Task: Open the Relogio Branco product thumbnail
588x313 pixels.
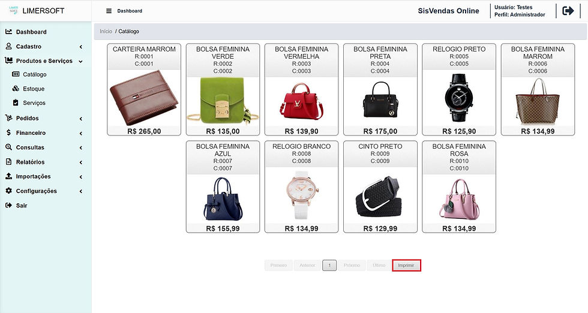Action: point(301,194)
